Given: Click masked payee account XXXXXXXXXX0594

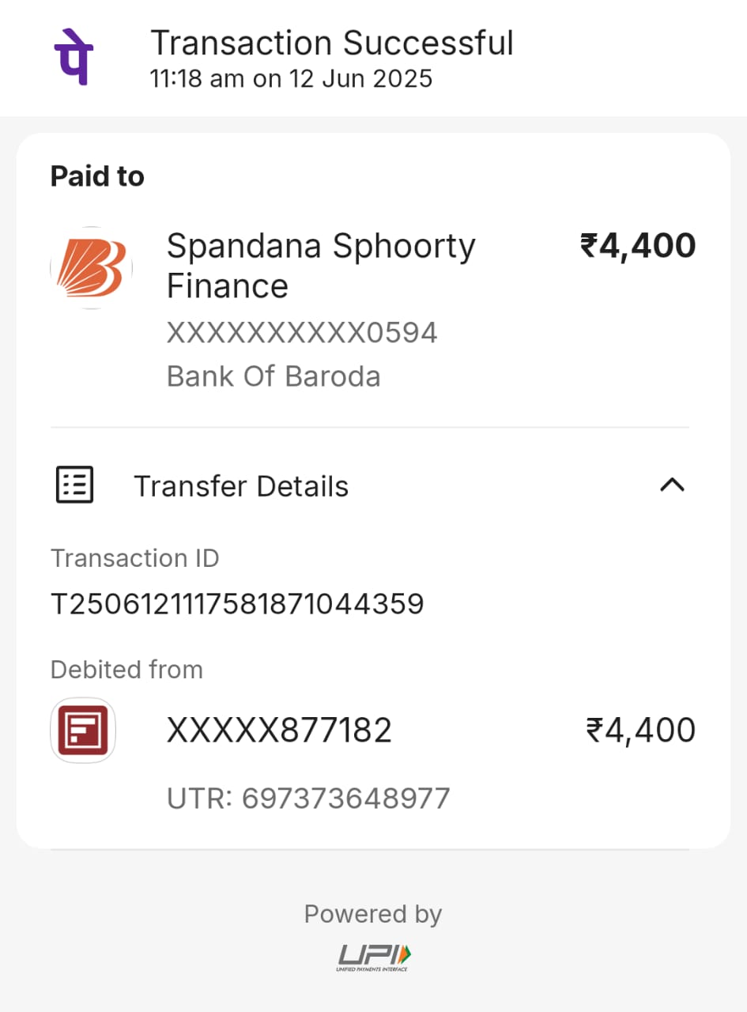Looking at the screenshot, I should coord(302,333).
